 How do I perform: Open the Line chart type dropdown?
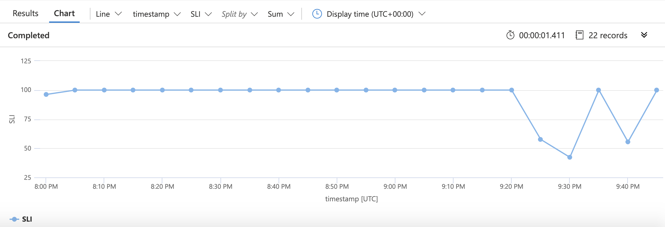point(109,14)
